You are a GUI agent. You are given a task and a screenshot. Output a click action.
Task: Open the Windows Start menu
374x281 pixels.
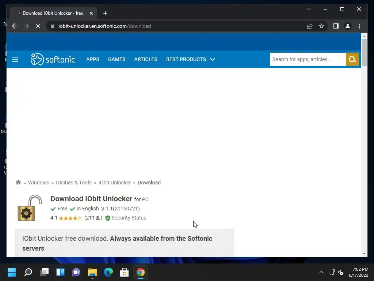12,272
